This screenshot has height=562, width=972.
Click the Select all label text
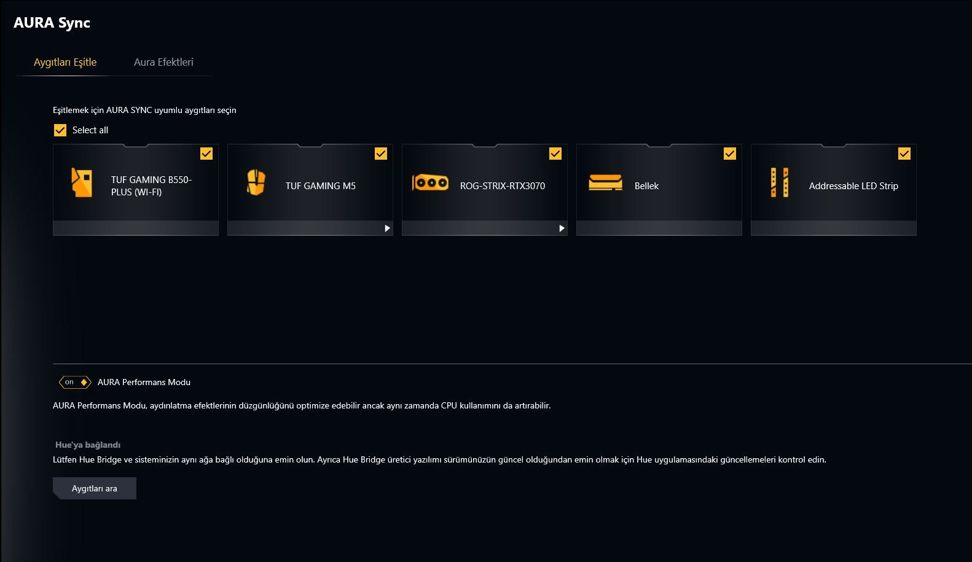[90, 130]
